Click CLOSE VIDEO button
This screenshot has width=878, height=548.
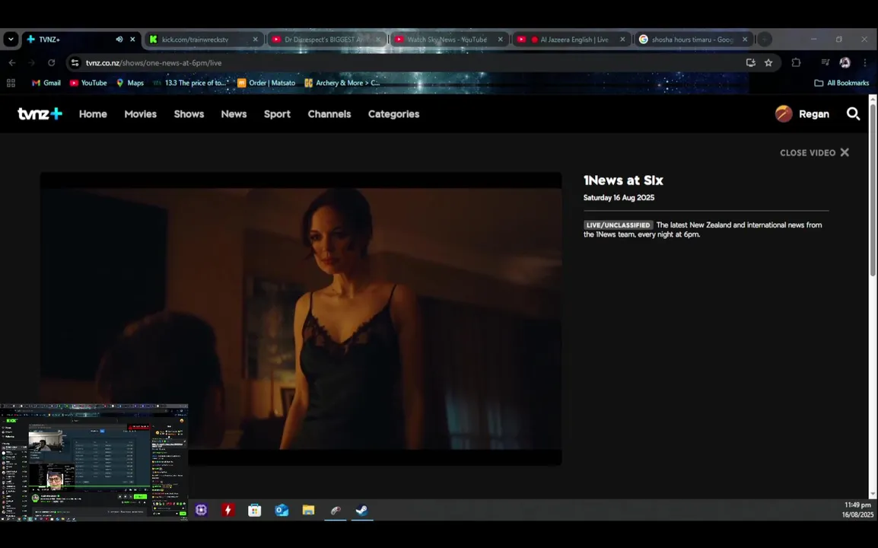pyautogui.click(x=814, y=152)
